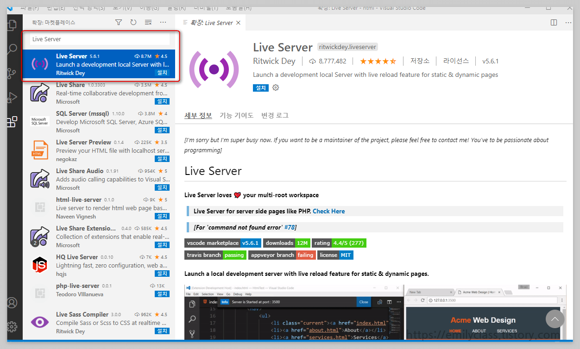Open the marketplace views more-actions menu
Screen dimensions: 580x349
pyautogui.click(x=163, y=22)
